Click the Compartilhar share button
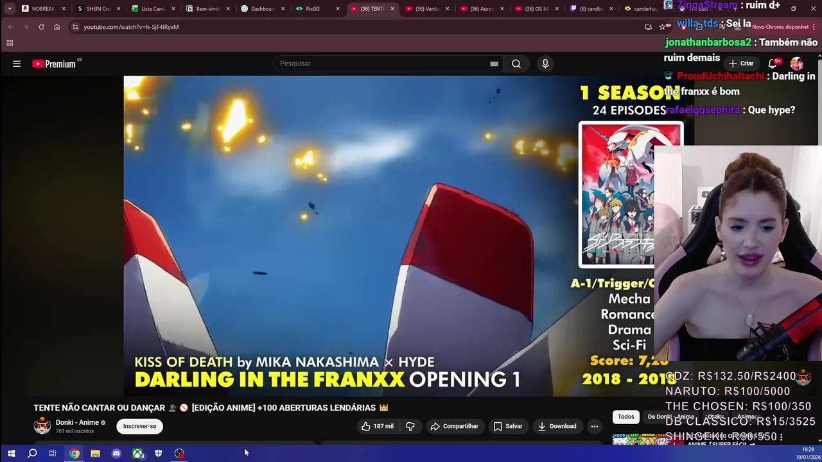Screen dimensions: 822x462 [x=454, y=426]
